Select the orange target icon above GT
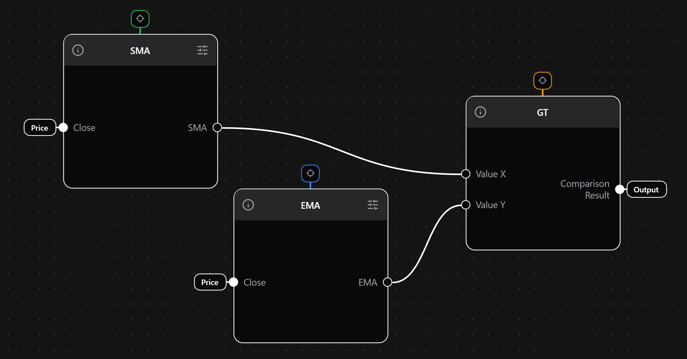 click(542, 80)
